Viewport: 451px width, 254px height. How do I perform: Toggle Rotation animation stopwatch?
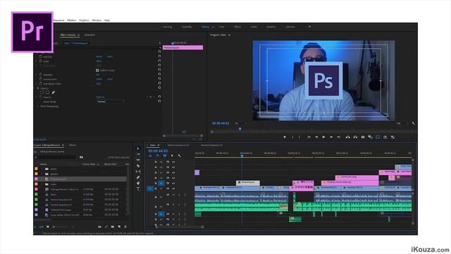pos(41,74)
